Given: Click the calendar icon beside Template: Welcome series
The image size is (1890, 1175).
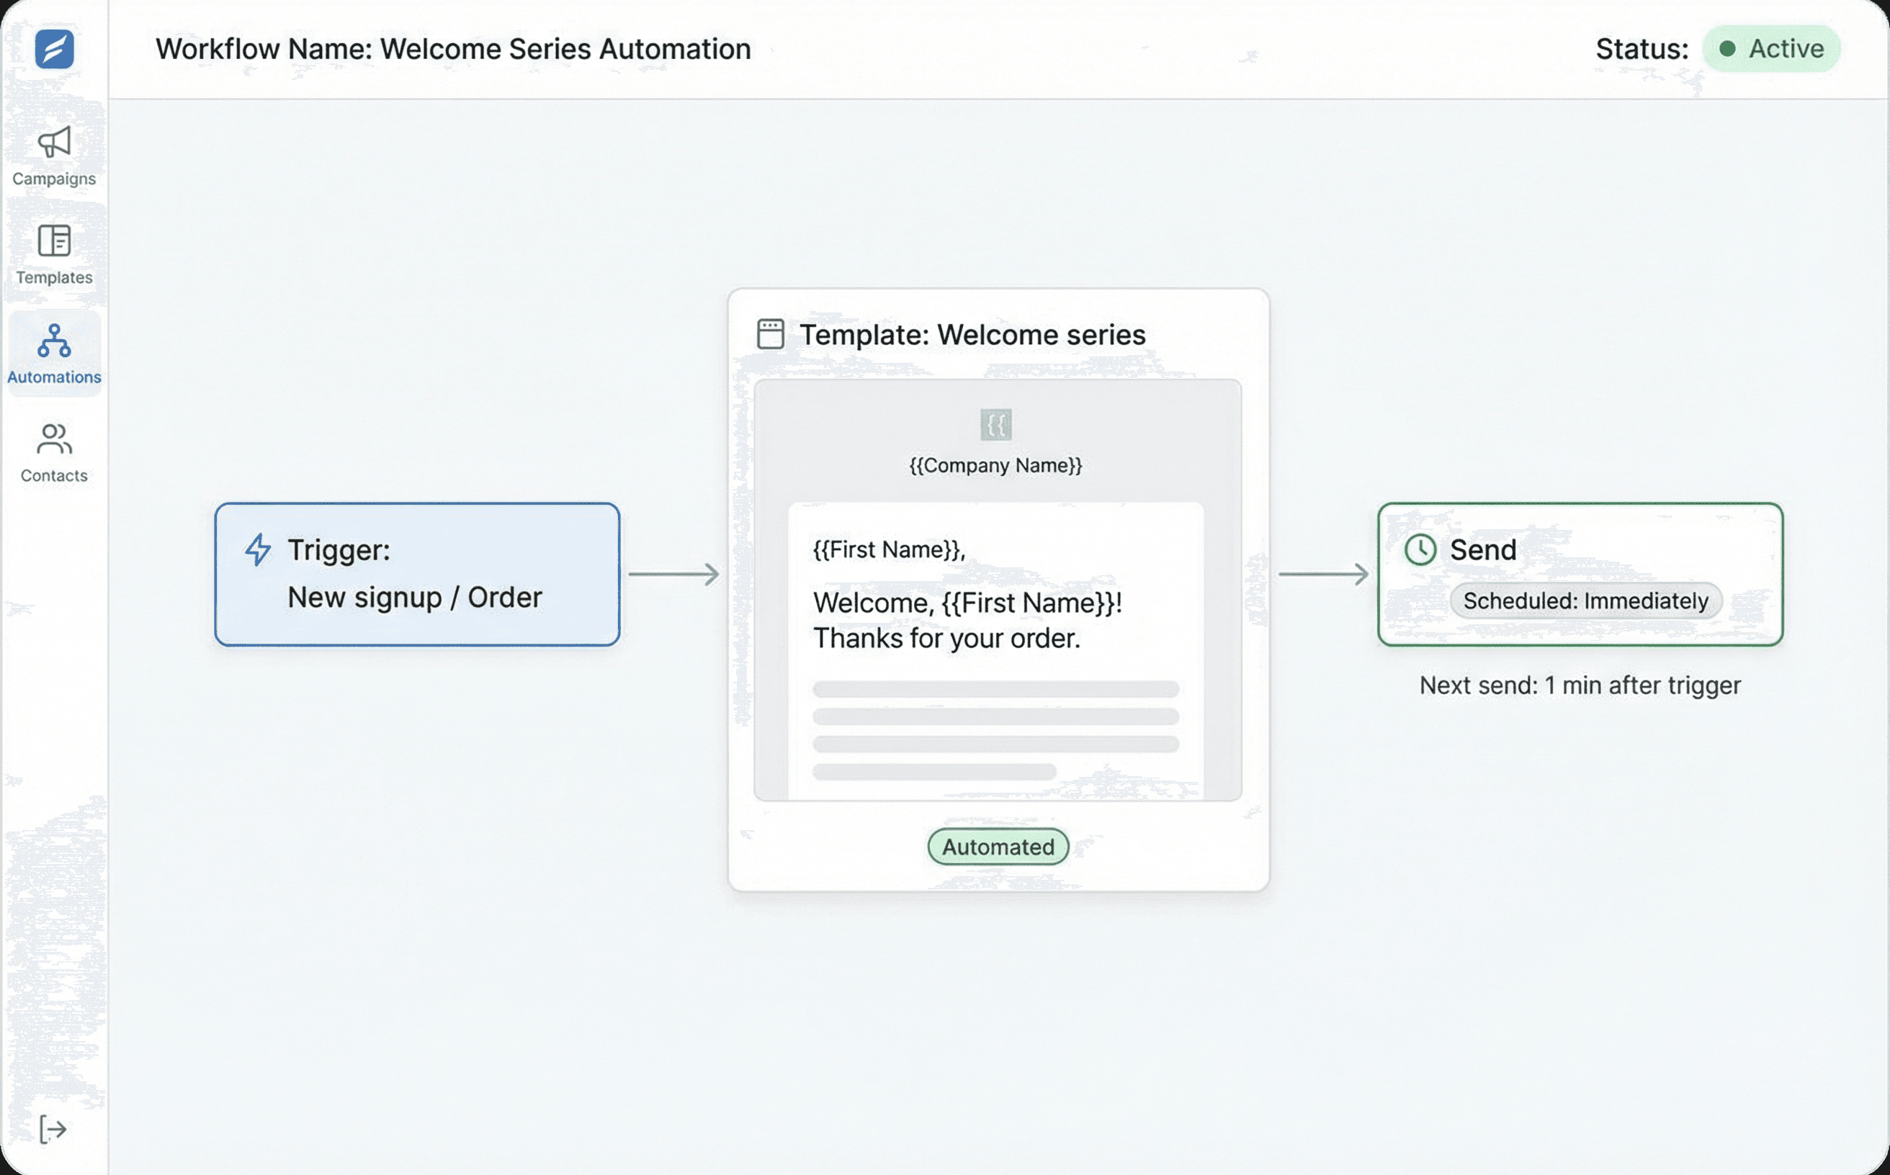Looking at the screenshot, I should coord(770,333).
